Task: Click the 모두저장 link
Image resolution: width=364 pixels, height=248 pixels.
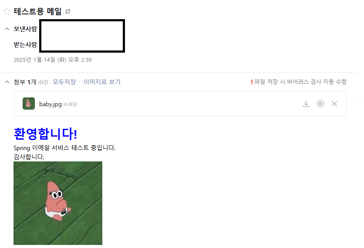Action: point(64,82)
